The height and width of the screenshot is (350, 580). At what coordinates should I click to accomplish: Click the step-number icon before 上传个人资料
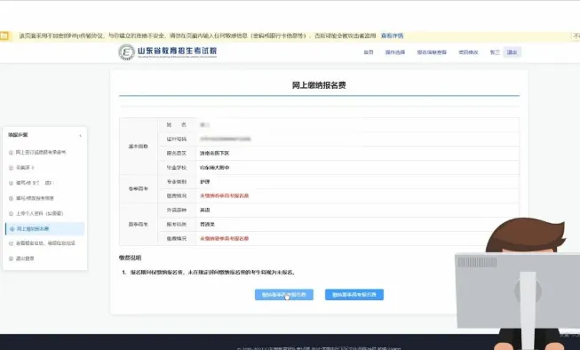coord(11,214)
